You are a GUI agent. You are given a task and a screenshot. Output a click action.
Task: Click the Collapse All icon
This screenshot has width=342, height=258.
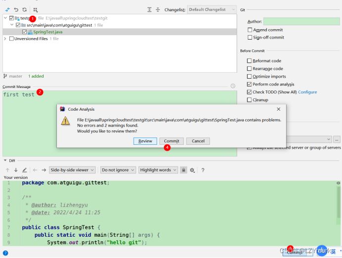point(158,9)
